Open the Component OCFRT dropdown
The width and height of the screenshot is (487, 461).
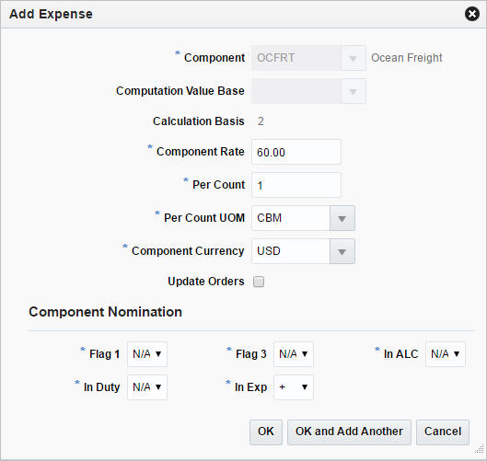[x=354, y=58]
